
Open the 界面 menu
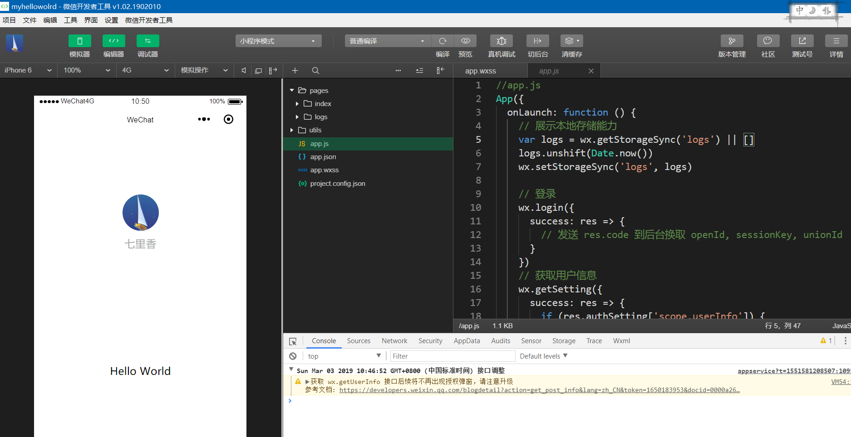tap(91, 20)
